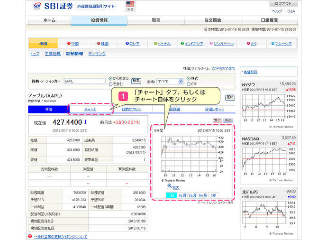Select the から始まる radio button
This screenshot has width=327, height=240.
pos(111,79)
